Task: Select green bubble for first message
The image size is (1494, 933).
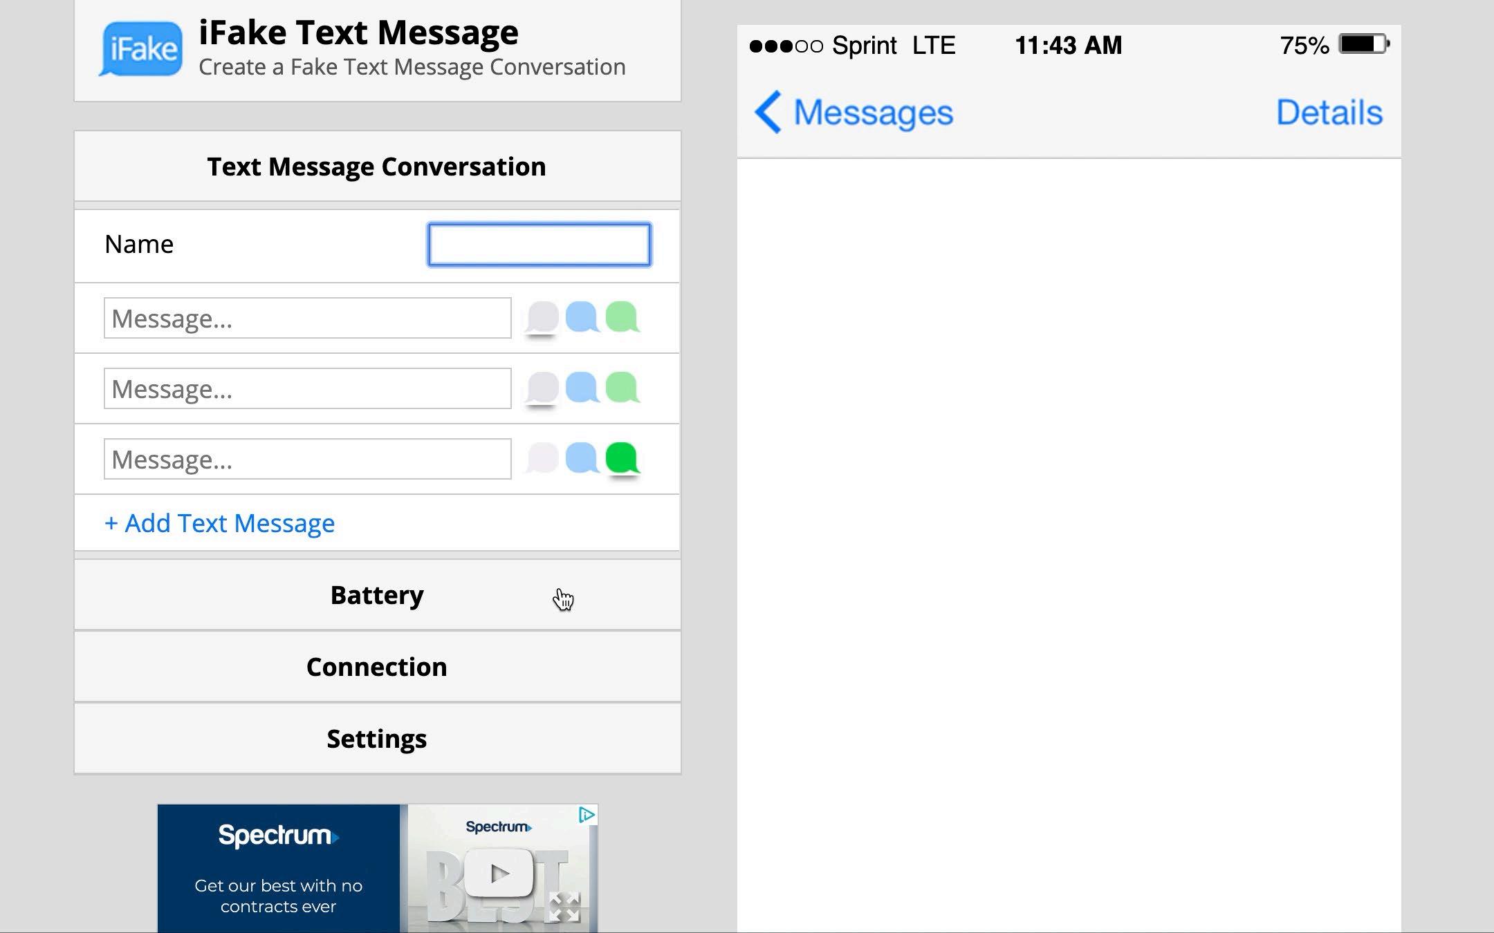Action: pyautogui.click(x=622, y=317)
